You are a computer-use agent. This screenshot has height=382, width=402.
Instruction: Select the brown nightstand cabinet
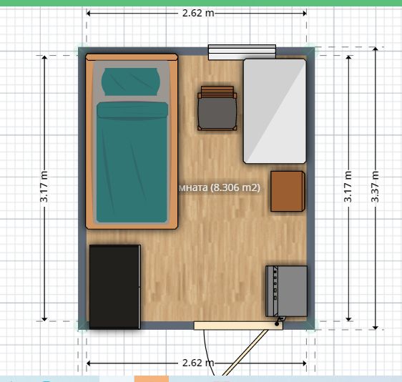[288, 191]
